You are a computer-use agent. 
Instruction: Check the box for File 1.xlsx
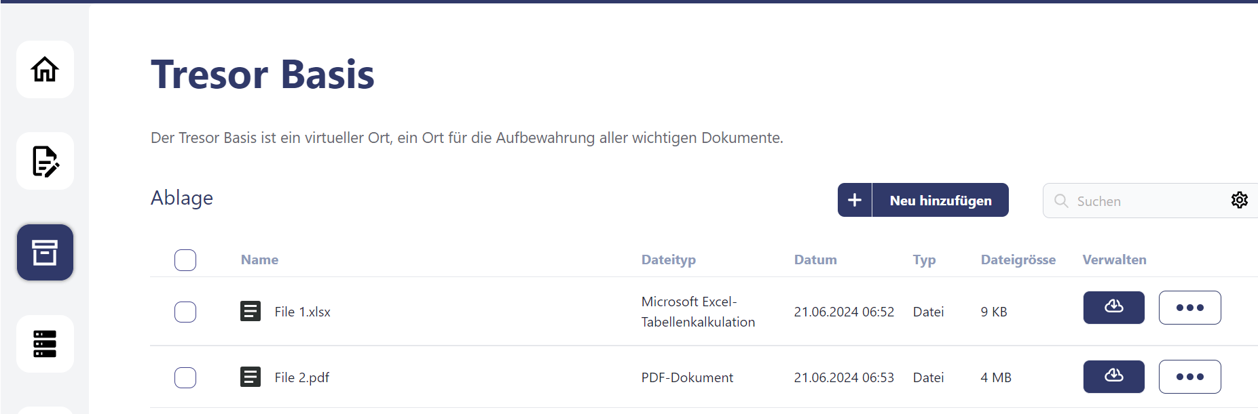185,312
